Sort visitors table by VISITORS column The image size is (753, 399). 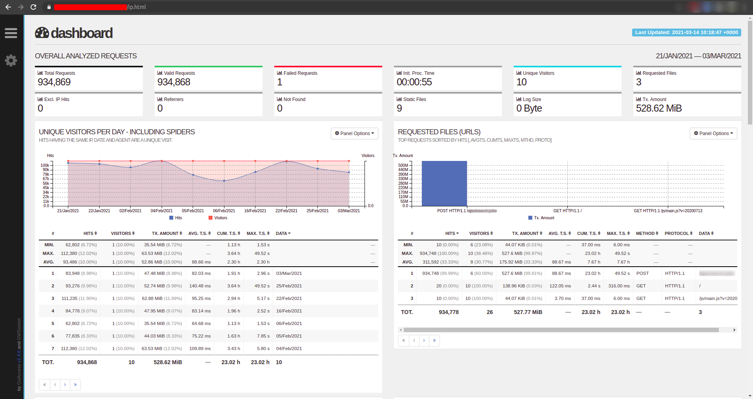tap(123, 233)
